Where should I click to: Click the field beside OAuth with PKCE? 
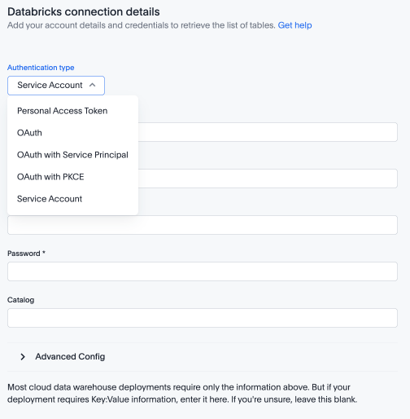[x=268, y=179]
